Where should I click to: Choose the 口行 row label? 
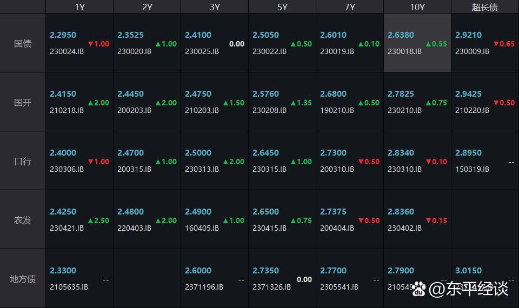pyautogui.click(x=23, y=161)
